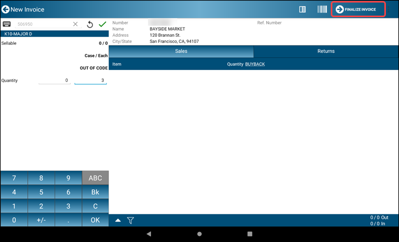This screenshot has width=399, height=242.
Task: Confirm entry with the green checkmark
Action: (x=103, y=24)
